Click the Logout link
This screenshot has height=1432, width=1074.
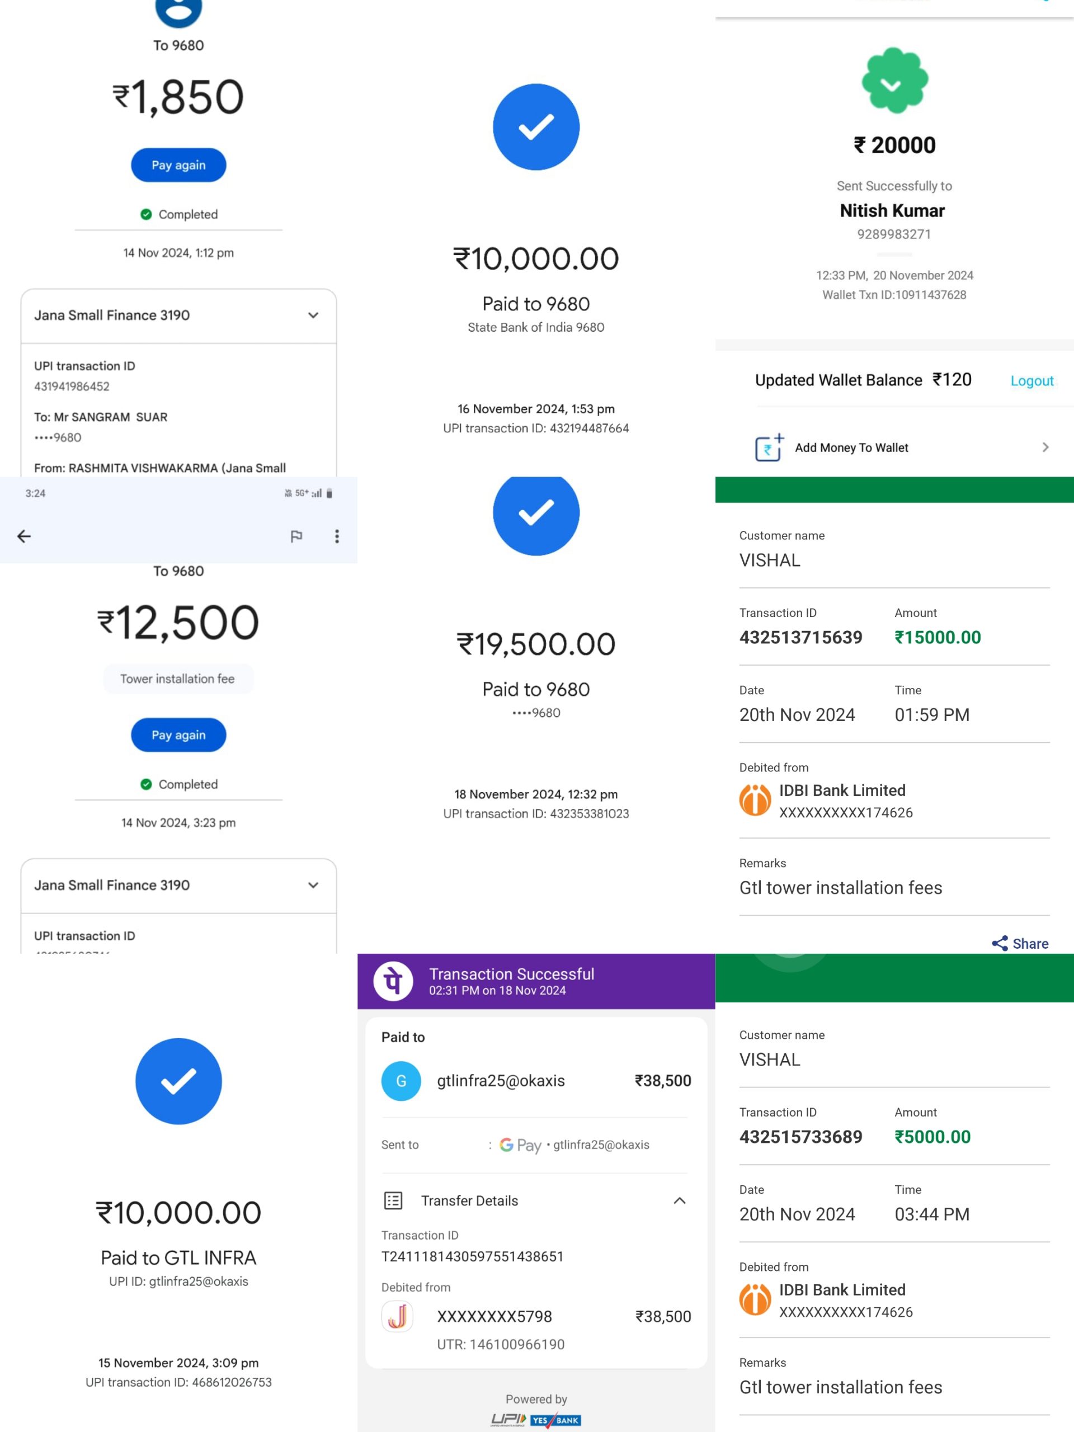pos(1031,381)
